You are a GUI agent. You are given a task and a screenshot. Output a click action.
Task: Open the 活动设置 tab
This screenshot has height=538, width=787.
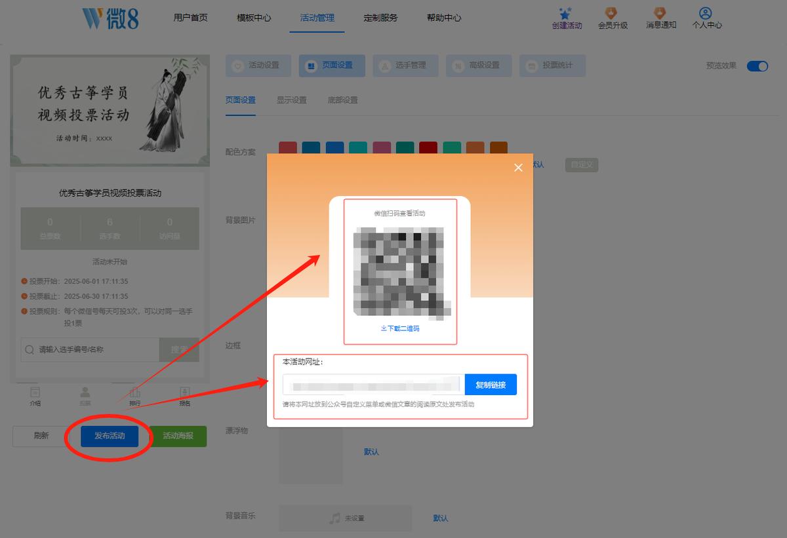257,66
